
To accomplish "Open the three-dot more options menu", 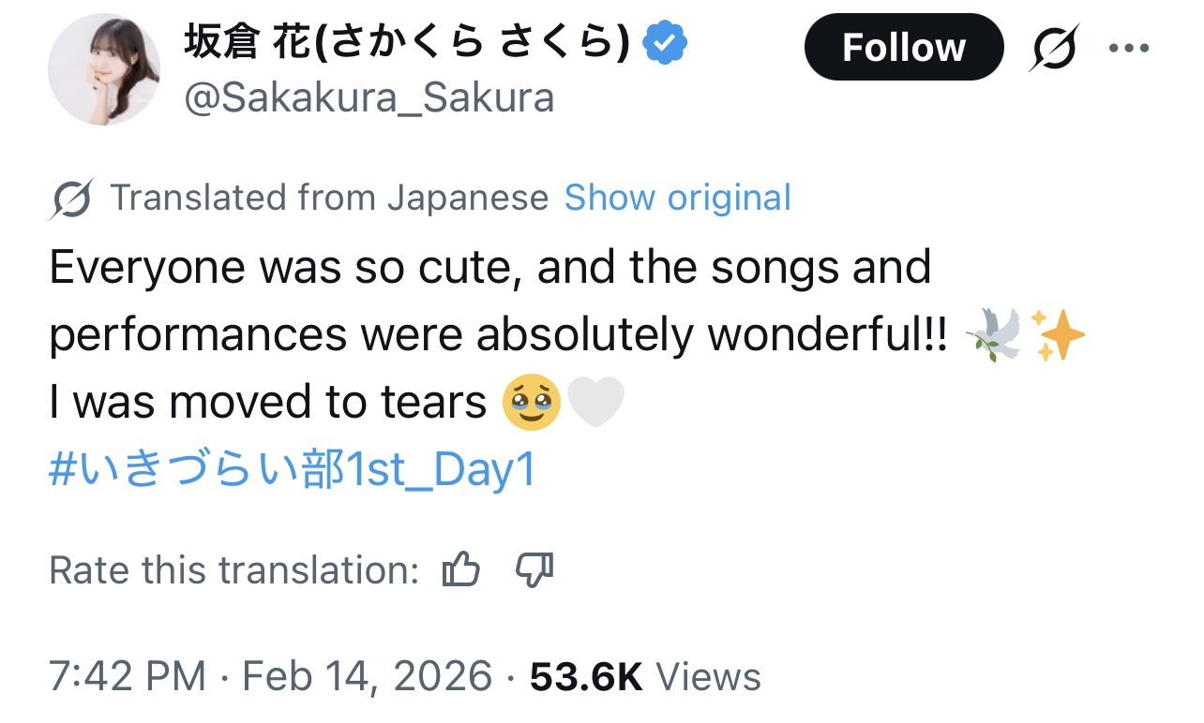I will click(x=1128, y=48).
